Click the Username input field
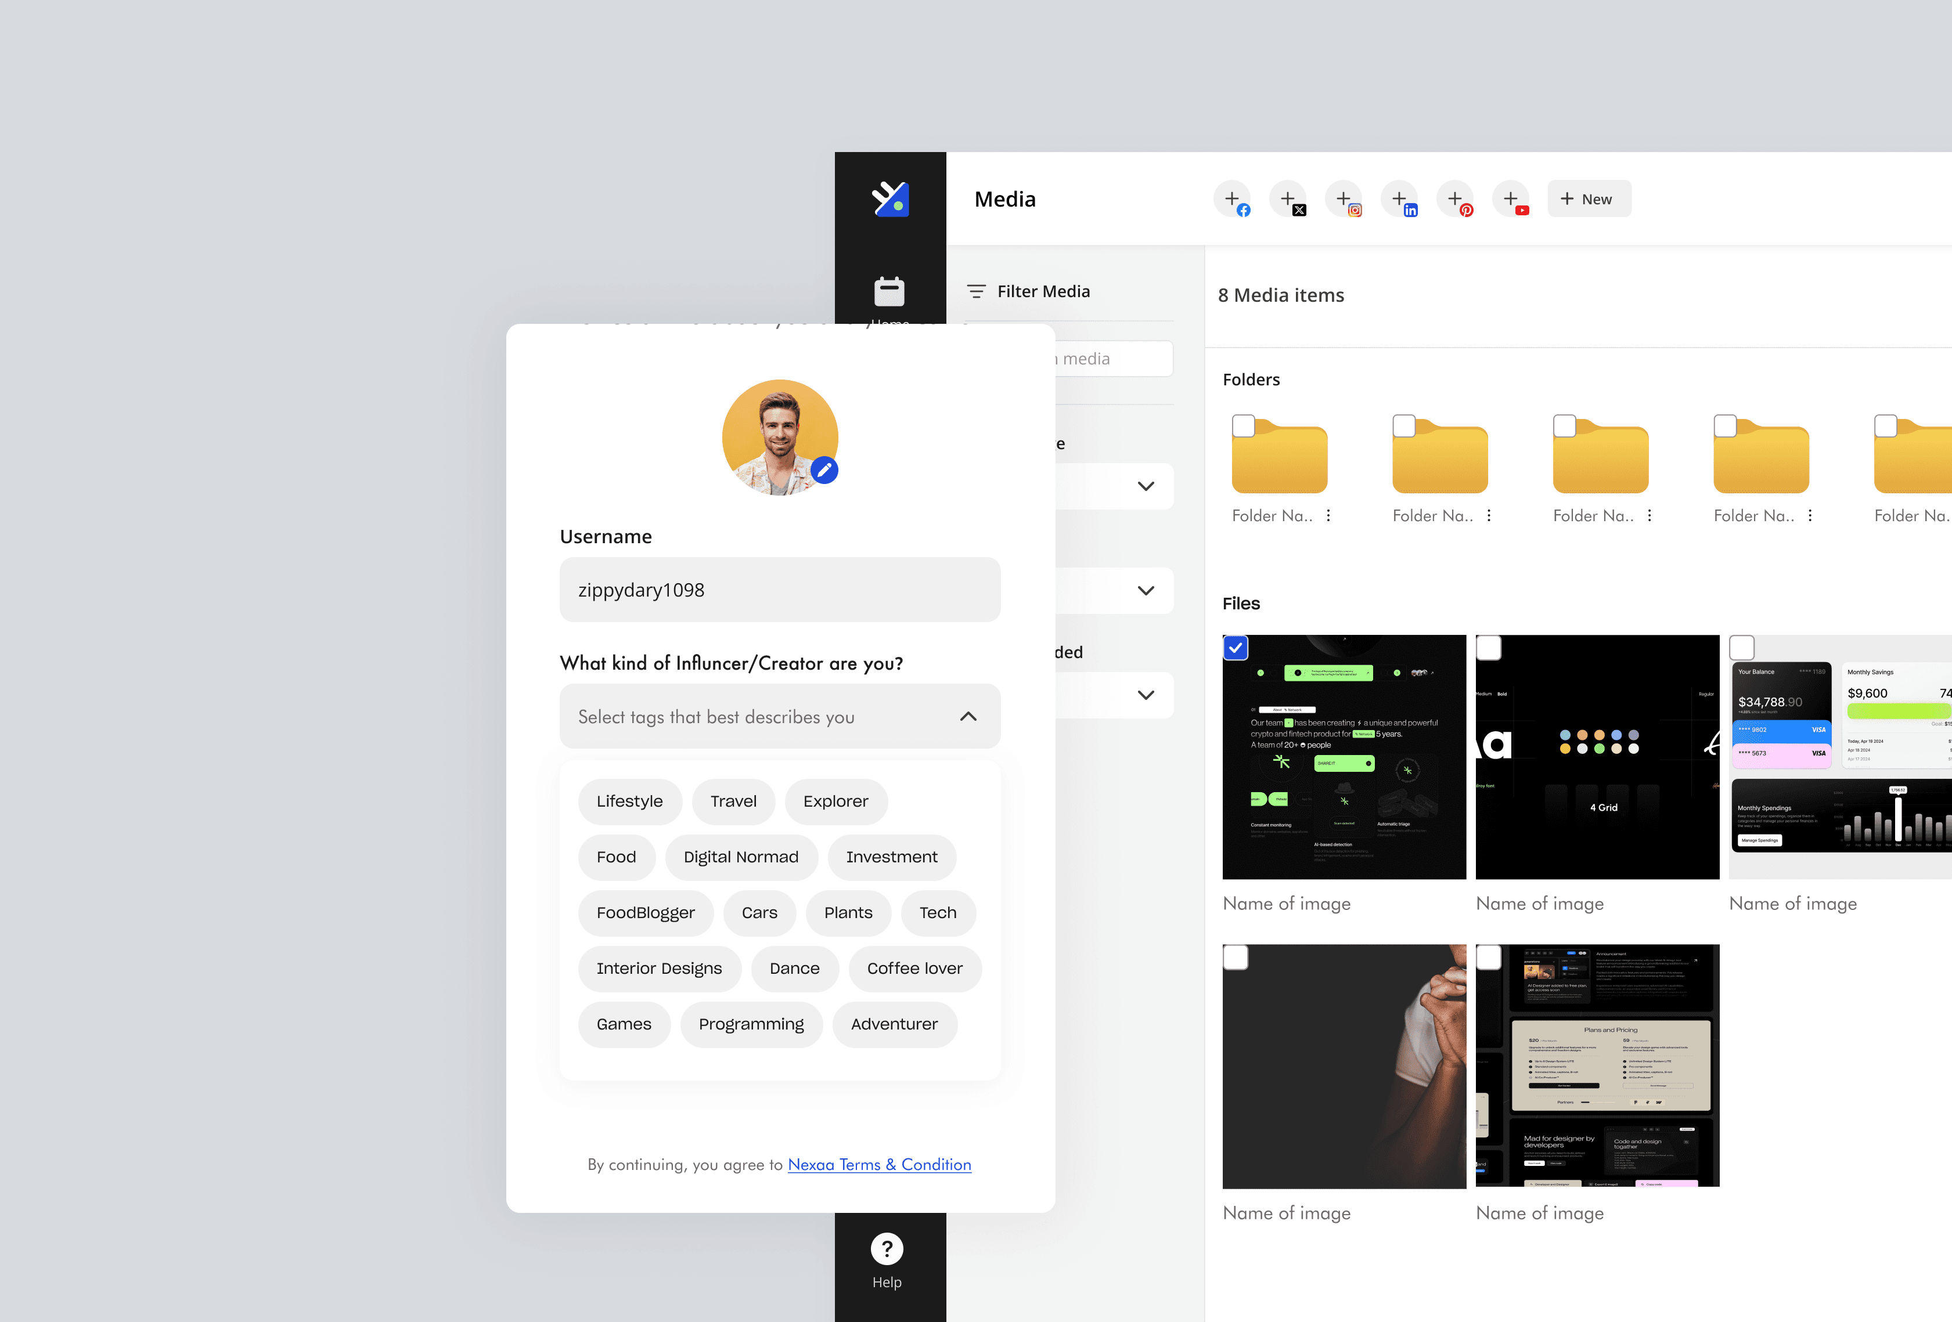 pos(779,589)
